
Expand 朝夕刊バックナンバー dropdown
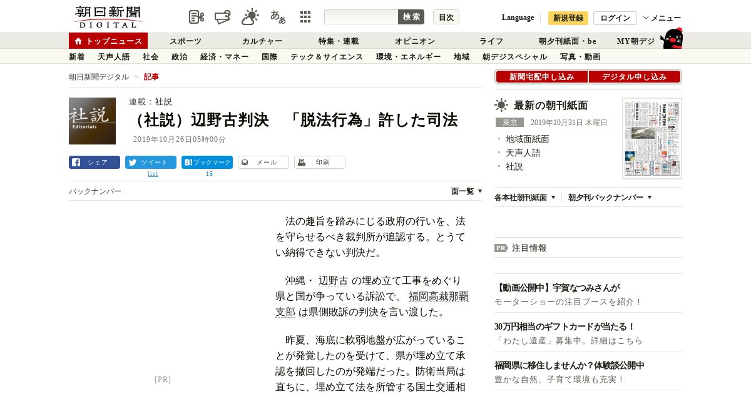click(x=610, y=198)
